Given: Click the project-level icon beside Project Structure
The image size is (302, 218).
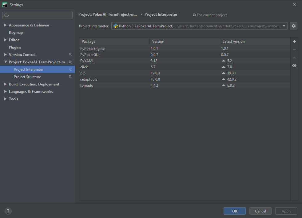Looking at the screenshot, I should [70, 77].
